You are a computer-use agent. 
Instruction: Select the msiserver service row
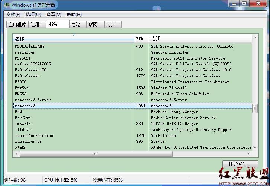(x=132, y=52)
